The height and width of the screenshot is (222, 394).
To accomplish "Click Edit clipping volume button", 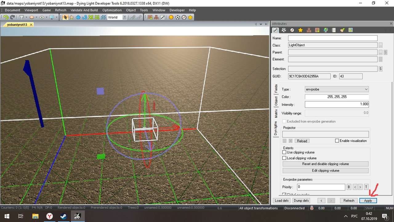I will pos(325,171).
